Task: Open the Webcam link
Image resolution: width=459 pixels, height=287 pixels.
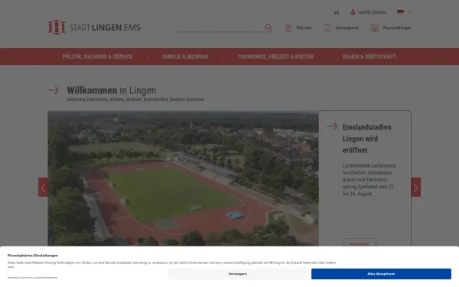Action: pyautogui.click(x=304, y=28)
